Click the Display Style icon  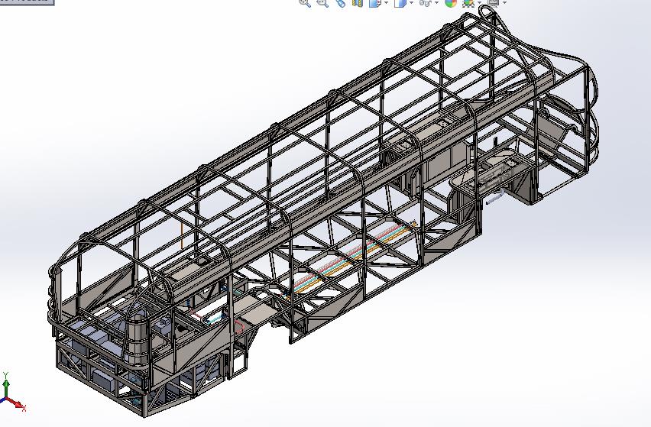[x=400, y=2]
